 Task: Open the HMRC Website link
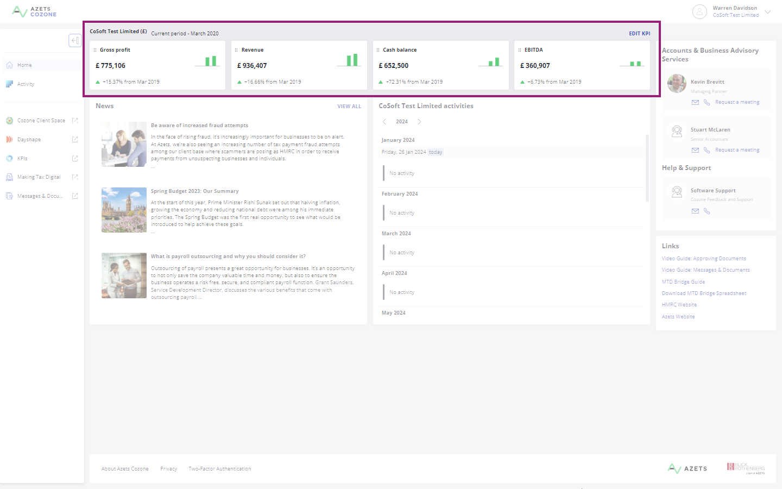679,304
